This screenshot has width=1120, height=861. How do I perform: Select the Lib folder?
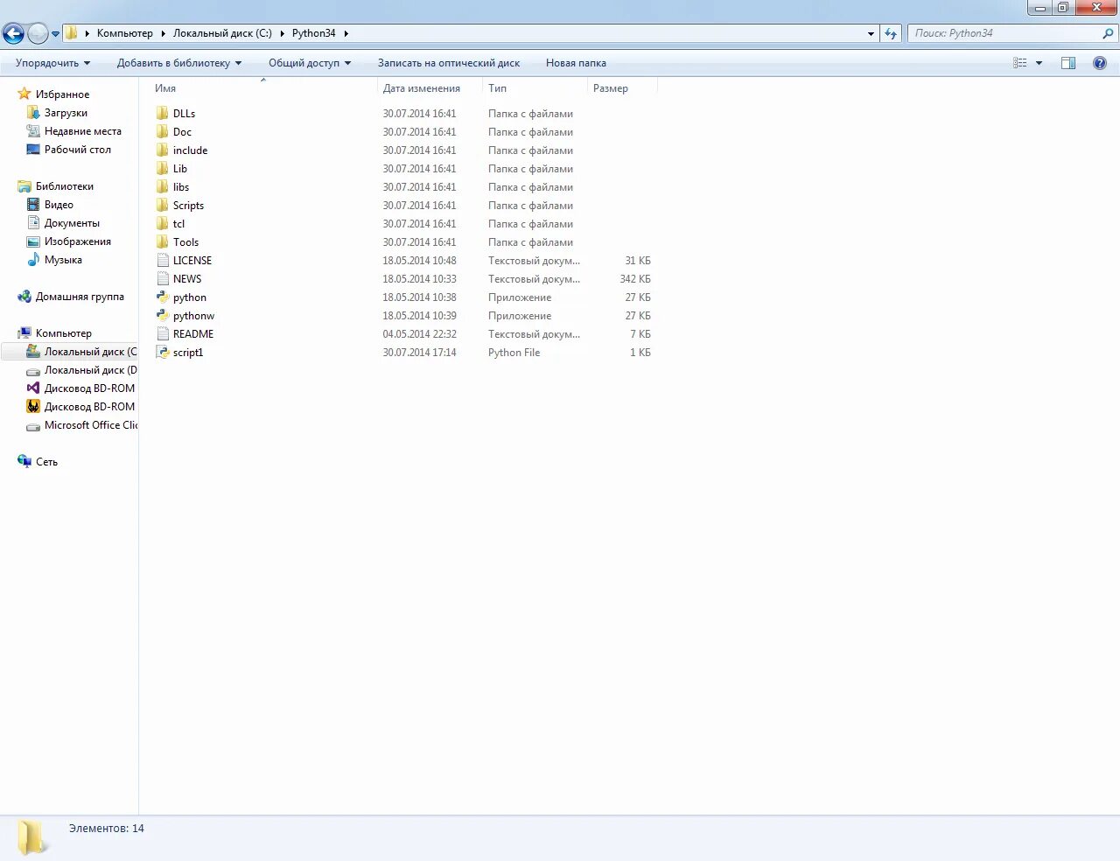[180, 169]
